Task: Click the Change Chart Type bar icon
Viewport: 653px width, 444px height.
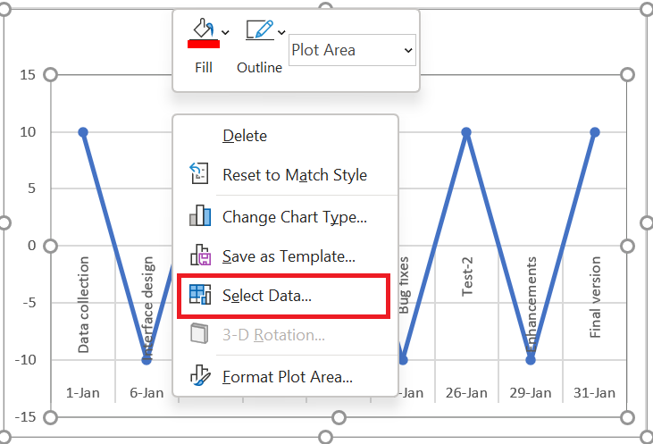Action: pyautogui.click(x=200, y=215)
